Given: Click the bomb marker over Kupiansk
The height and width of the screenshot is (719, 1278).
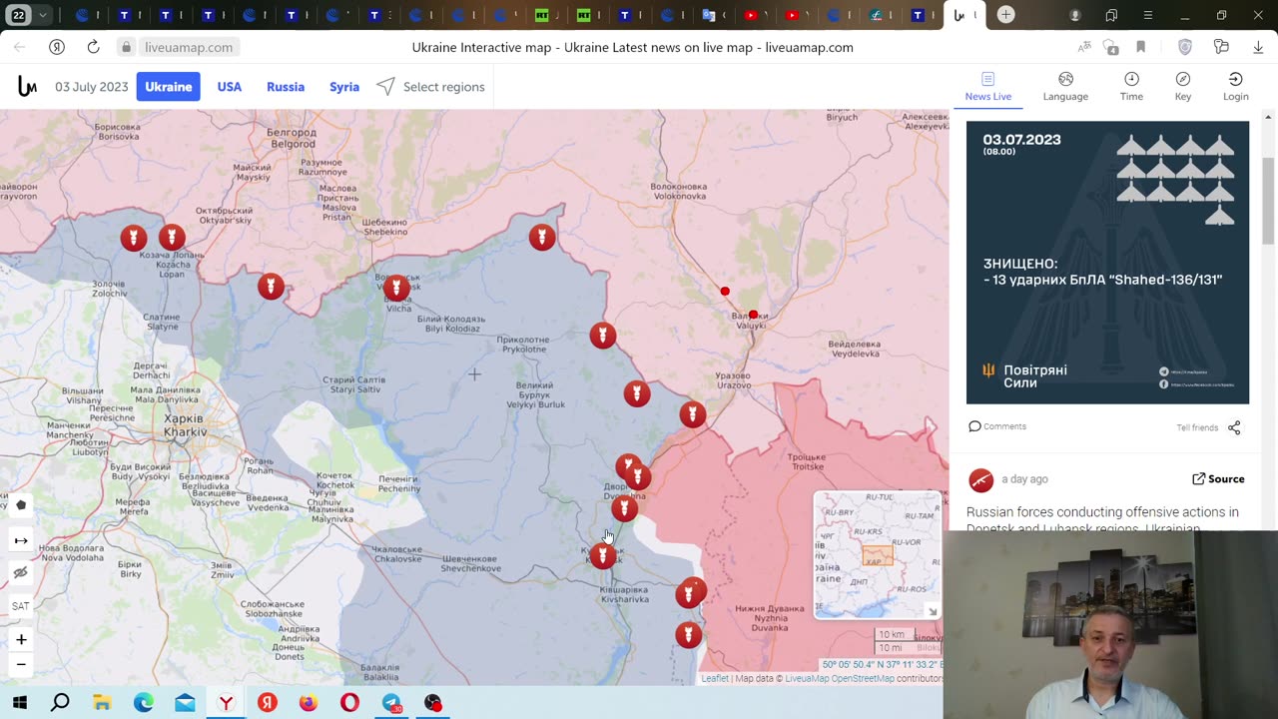Looking at the screenshot, I should [603, 555].
